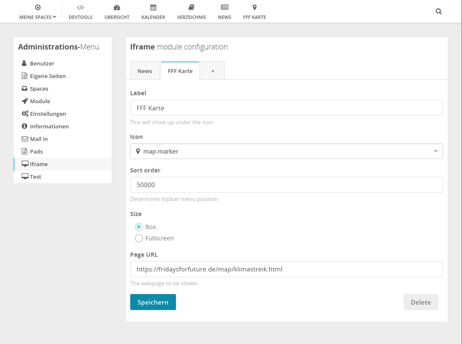Click the Benutzer user icon

(24, 63)
